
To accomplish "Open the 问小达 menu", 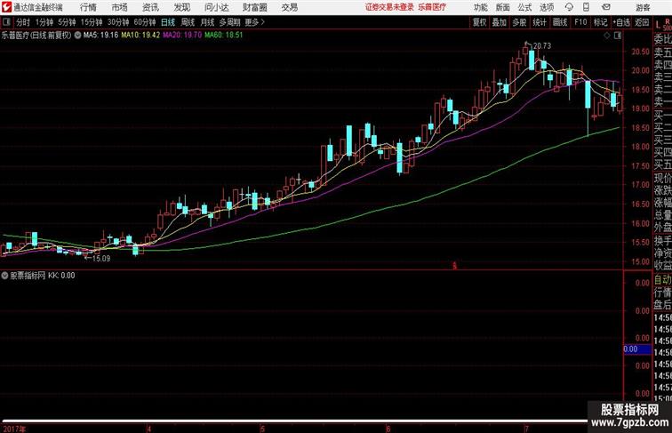I will (x=216, y=7).
